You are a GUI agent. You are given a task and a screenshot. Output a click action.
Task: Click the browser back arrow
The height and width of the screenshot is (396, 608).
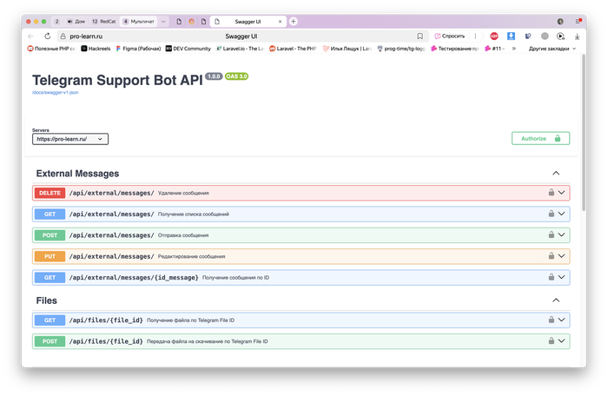pyautogui.click(x=31, y=36)
